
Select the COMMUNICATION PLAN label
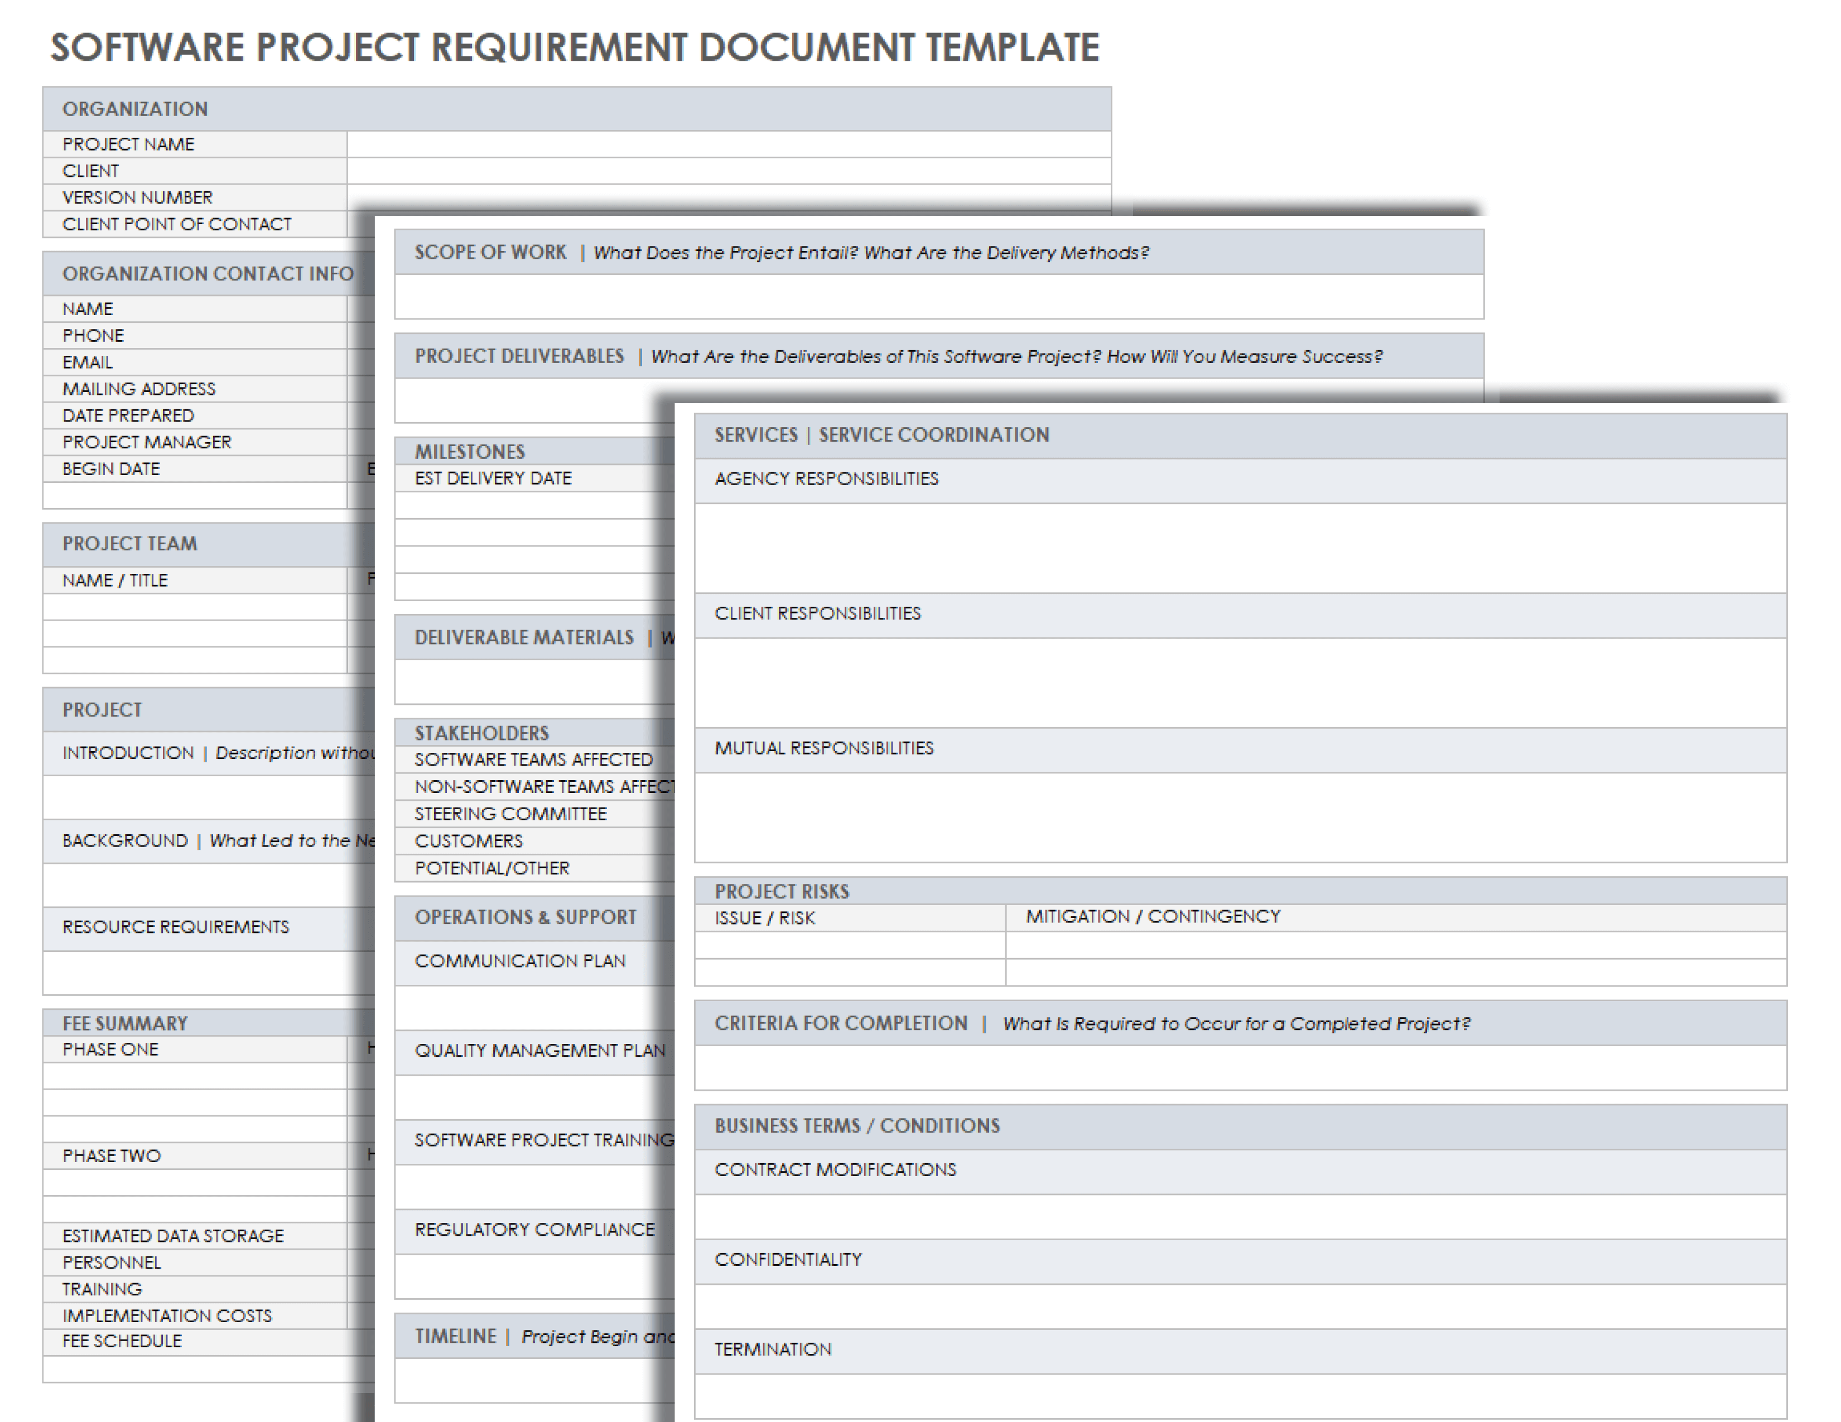coord(520,961)
